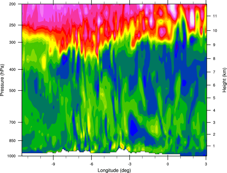Viewport: 227px width, 173px height.
Task: Select the 250 pressure tick label
Action: [13, 25]
